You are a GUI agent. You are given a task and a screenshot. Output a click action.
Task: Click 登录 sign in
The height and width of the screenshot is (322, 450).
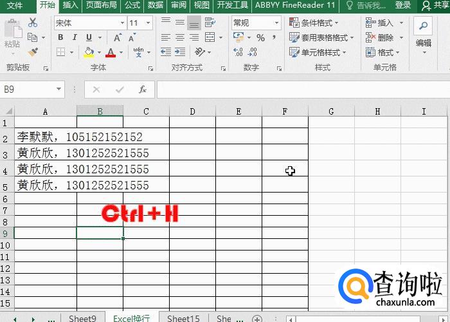point(403,5)
